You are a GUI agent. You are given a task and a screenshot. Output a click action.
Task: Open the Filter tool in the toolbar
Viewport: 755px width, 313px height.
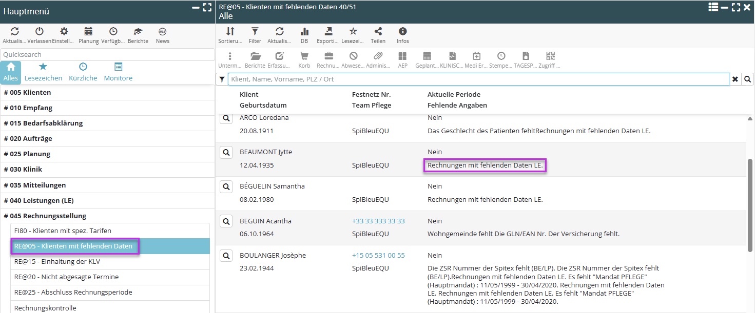click(x=255, y=32)
